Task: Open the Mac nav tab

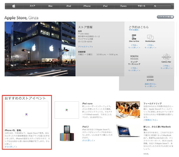Action: click(x=50, y=6)
